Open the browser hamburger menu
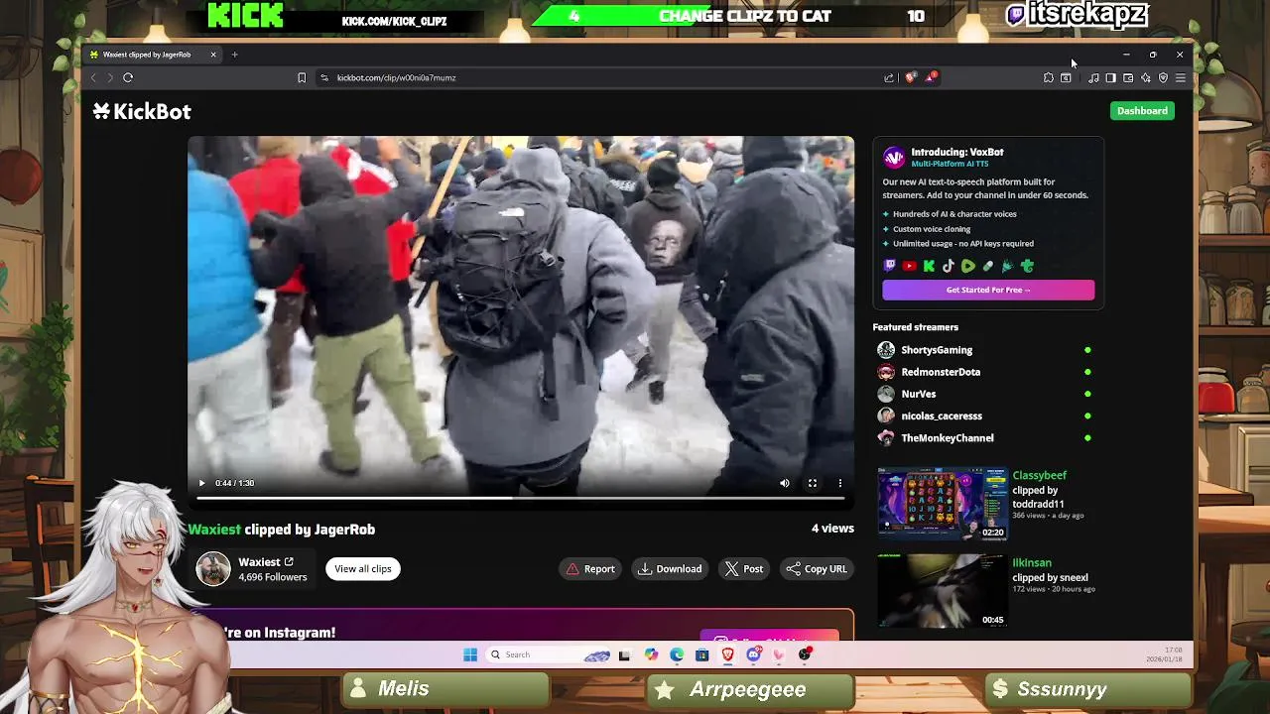 tap(1181, 77)
